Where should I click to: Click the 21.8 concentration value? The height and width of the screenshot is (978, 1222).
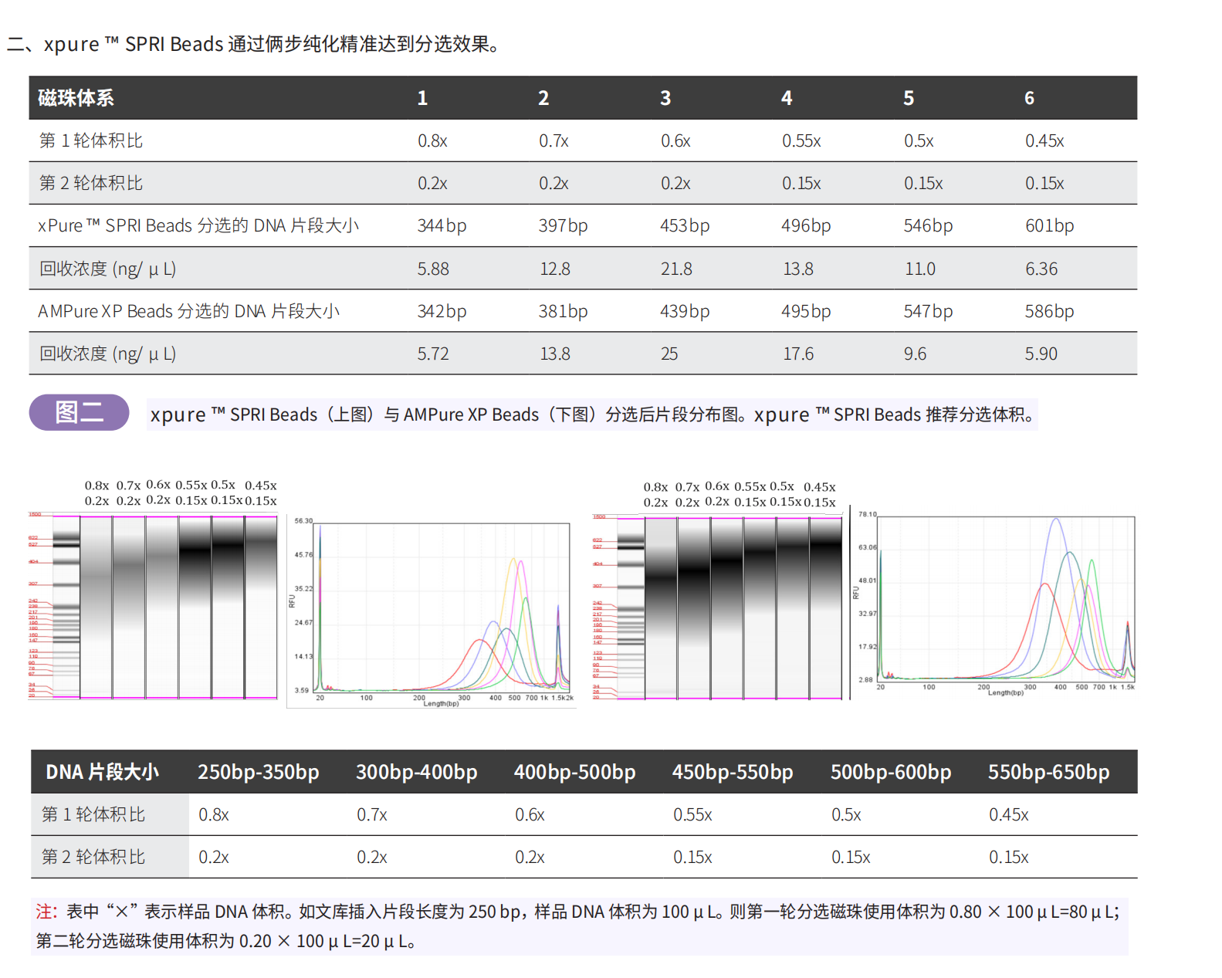pos(676,269)
